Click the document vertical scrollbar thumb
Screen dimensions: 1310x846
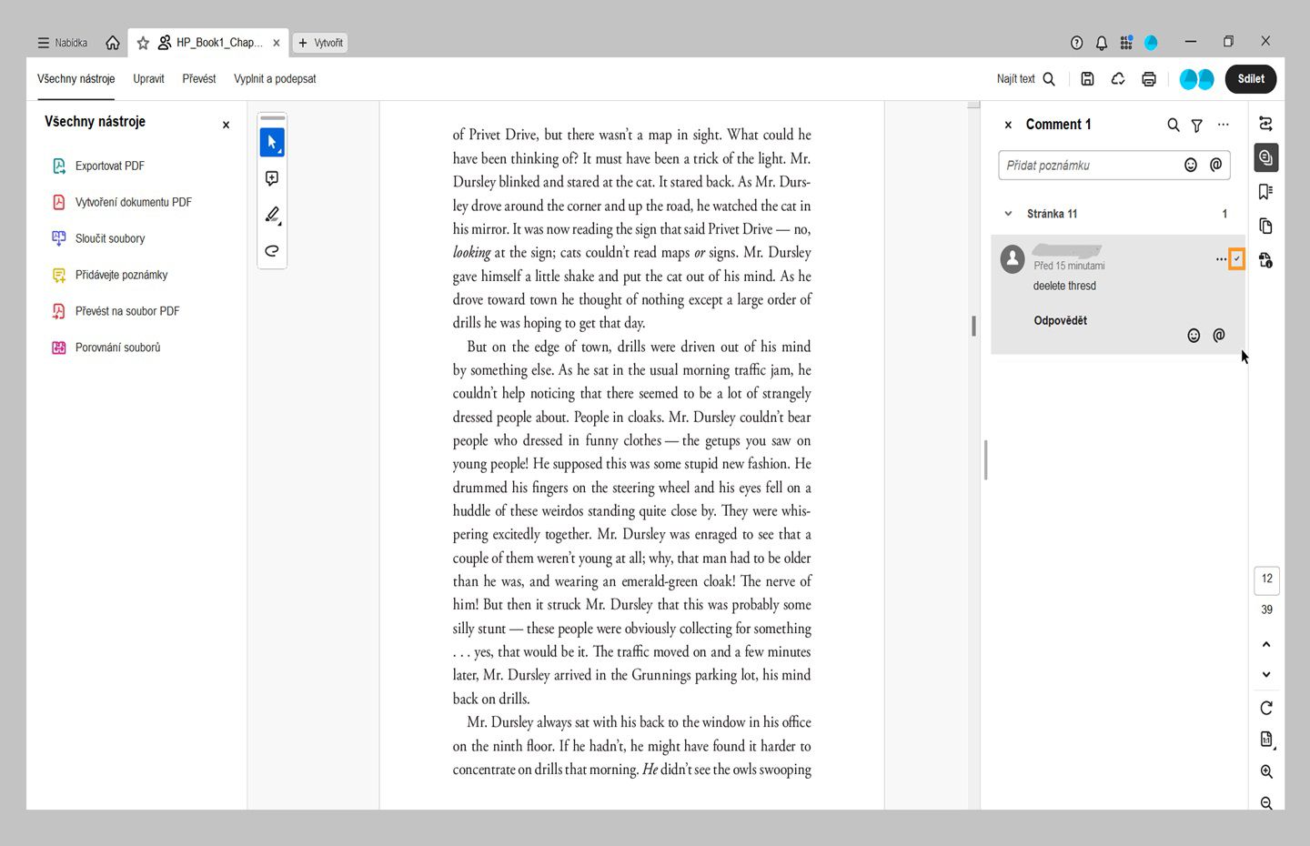(x=973, y=326)
